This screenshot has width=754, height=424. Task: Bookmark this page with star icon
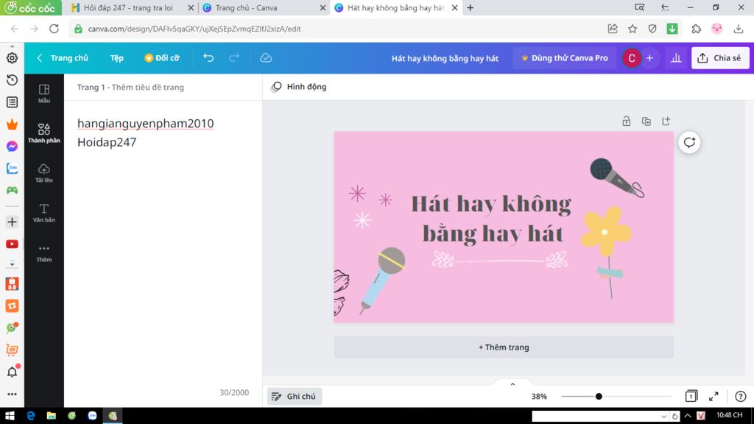coord(633,29)
